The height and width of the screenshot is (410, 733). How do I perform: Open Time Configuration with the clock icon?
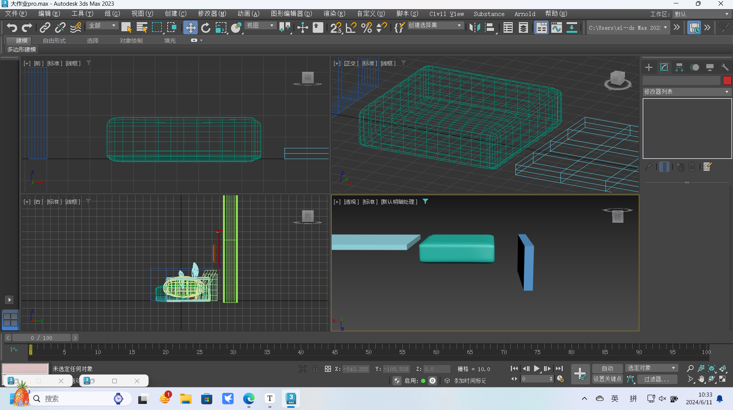[x=560, y=379]
